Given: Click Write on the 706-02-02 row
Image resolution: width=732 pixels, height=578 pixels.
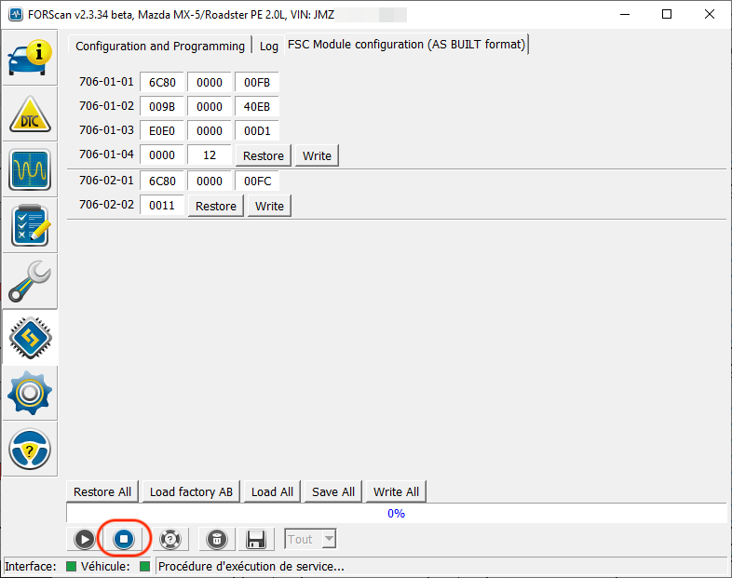Looking at the screenshot, I should point(269,207).
